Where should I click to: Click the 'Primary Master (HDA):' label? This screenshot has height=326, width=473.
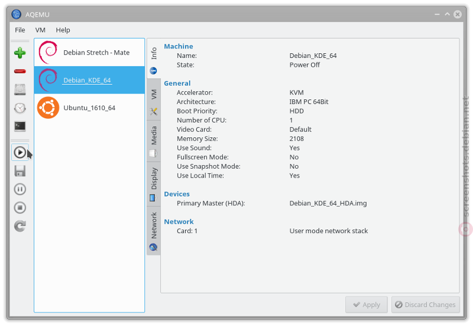[211, 203]
